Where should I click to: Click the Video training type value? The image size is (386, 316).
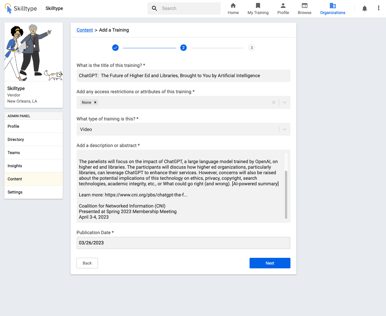tap(86, 129)
